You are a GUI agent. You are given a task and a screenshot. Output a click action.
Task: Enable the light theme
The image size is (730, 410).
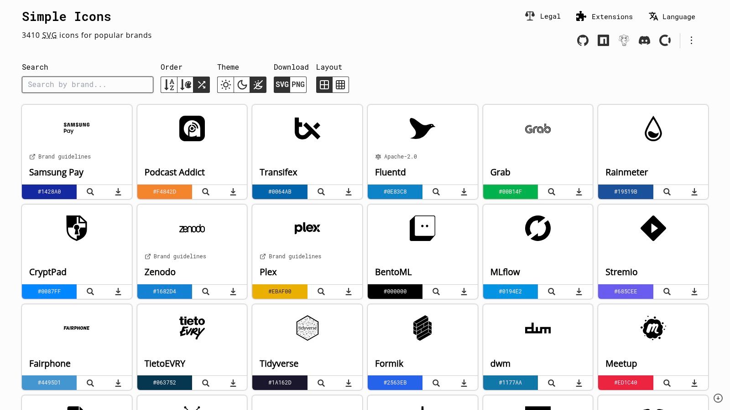[225, 85]
